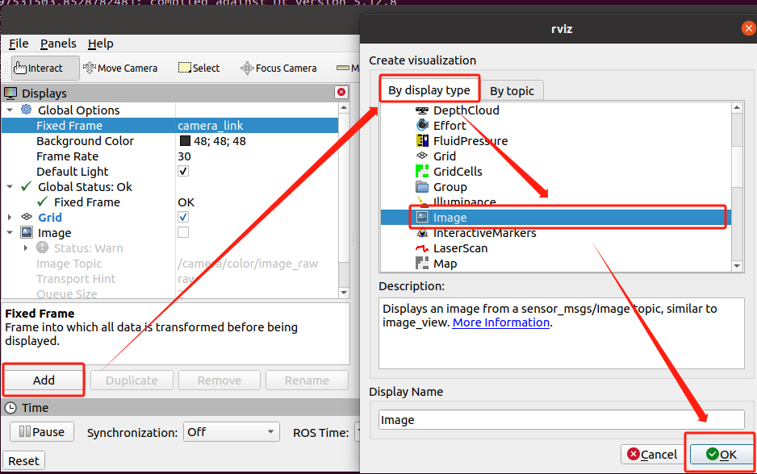This screenshot has height=474, width=757.
Task: Click the Status: Warn icon
Action: 43,247
